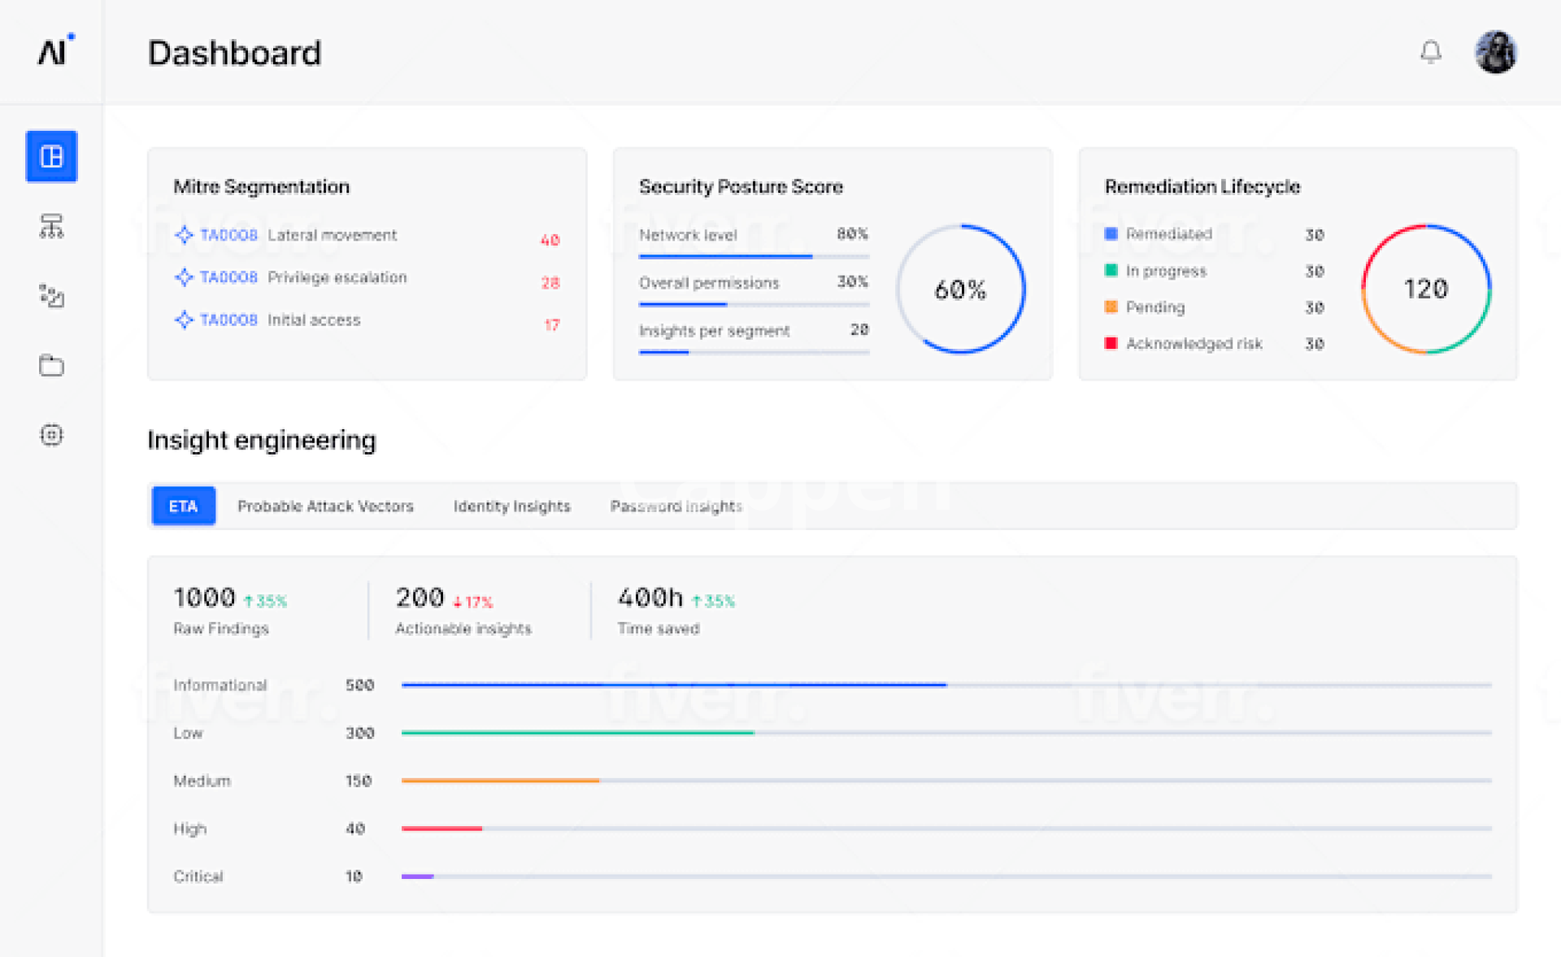Viewport: 1561px width, 957px height.
Task: Click the blue Remediated legend swatch
Action: 1111,234
